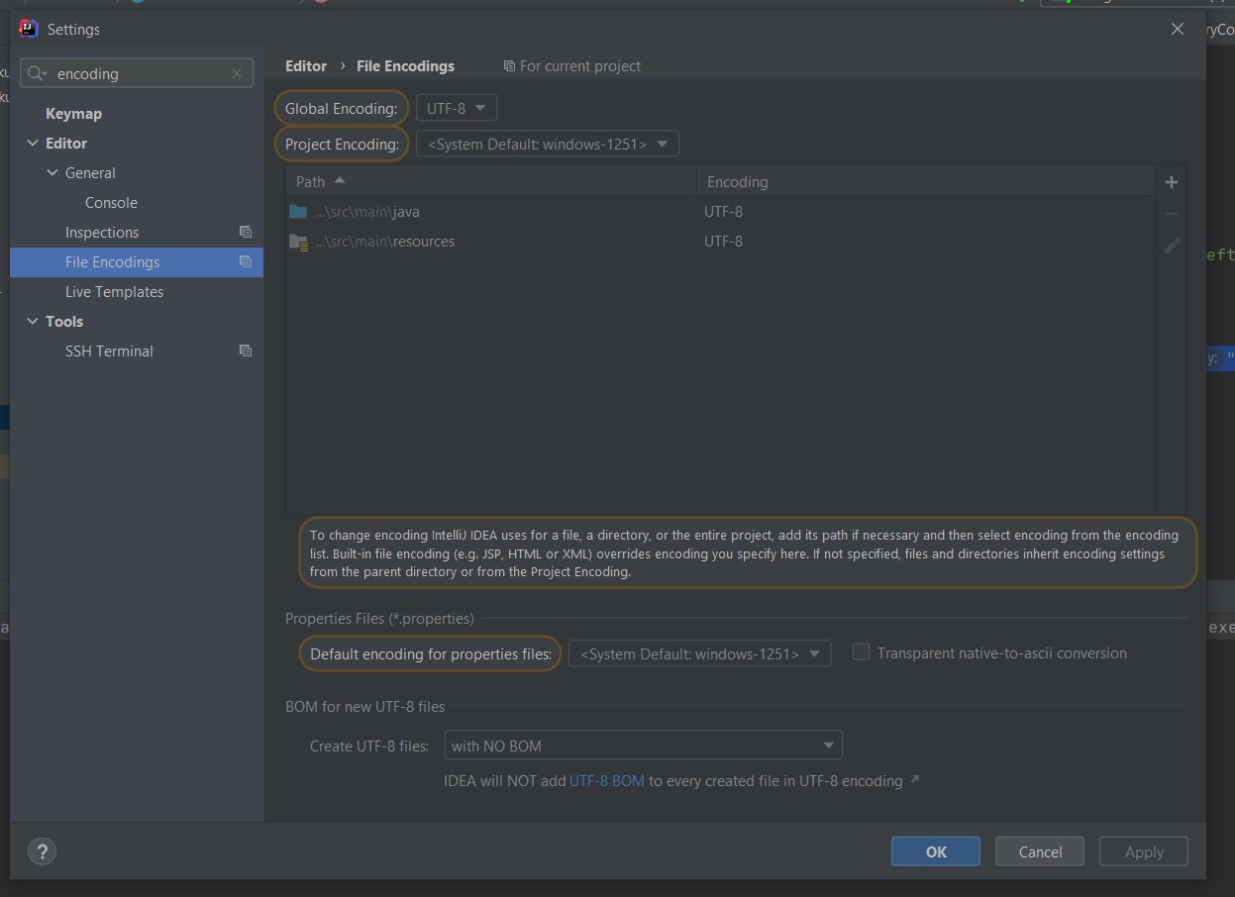This screenshot has height=897, width=1235.
Task: Close the Settings dialog
Action: (1178, 29)
